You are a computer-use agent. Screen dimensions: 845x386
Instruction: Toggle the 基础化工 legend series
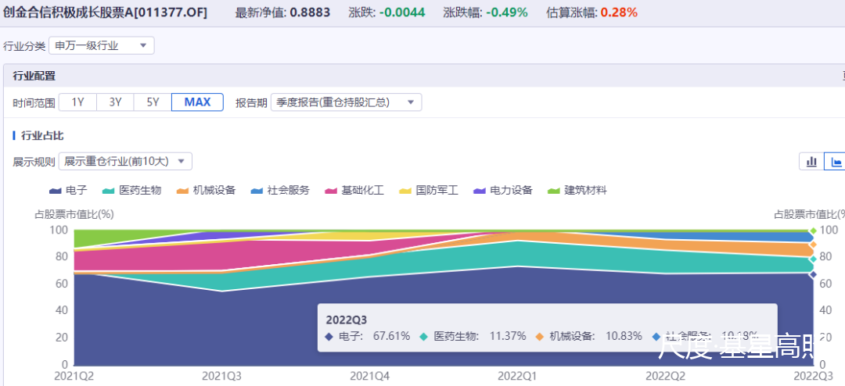(354, 190)
